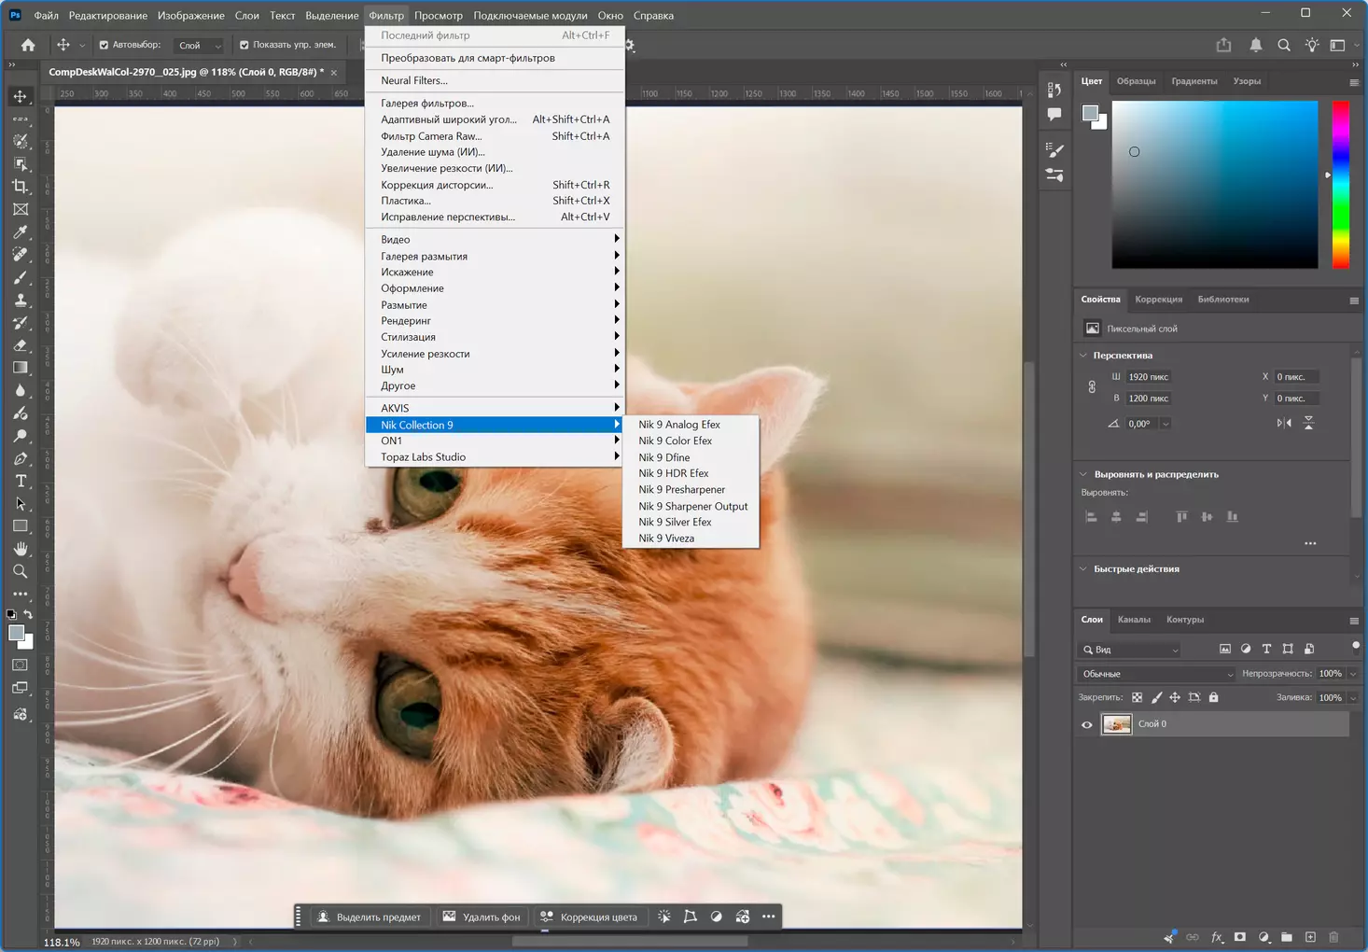Select the Horizontal Type tool
This screenshot has width=1368, height=952.
point(21,482)
